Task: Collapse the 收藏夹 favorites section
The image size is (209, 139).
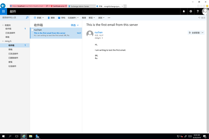Action: [x=3, y=25]
